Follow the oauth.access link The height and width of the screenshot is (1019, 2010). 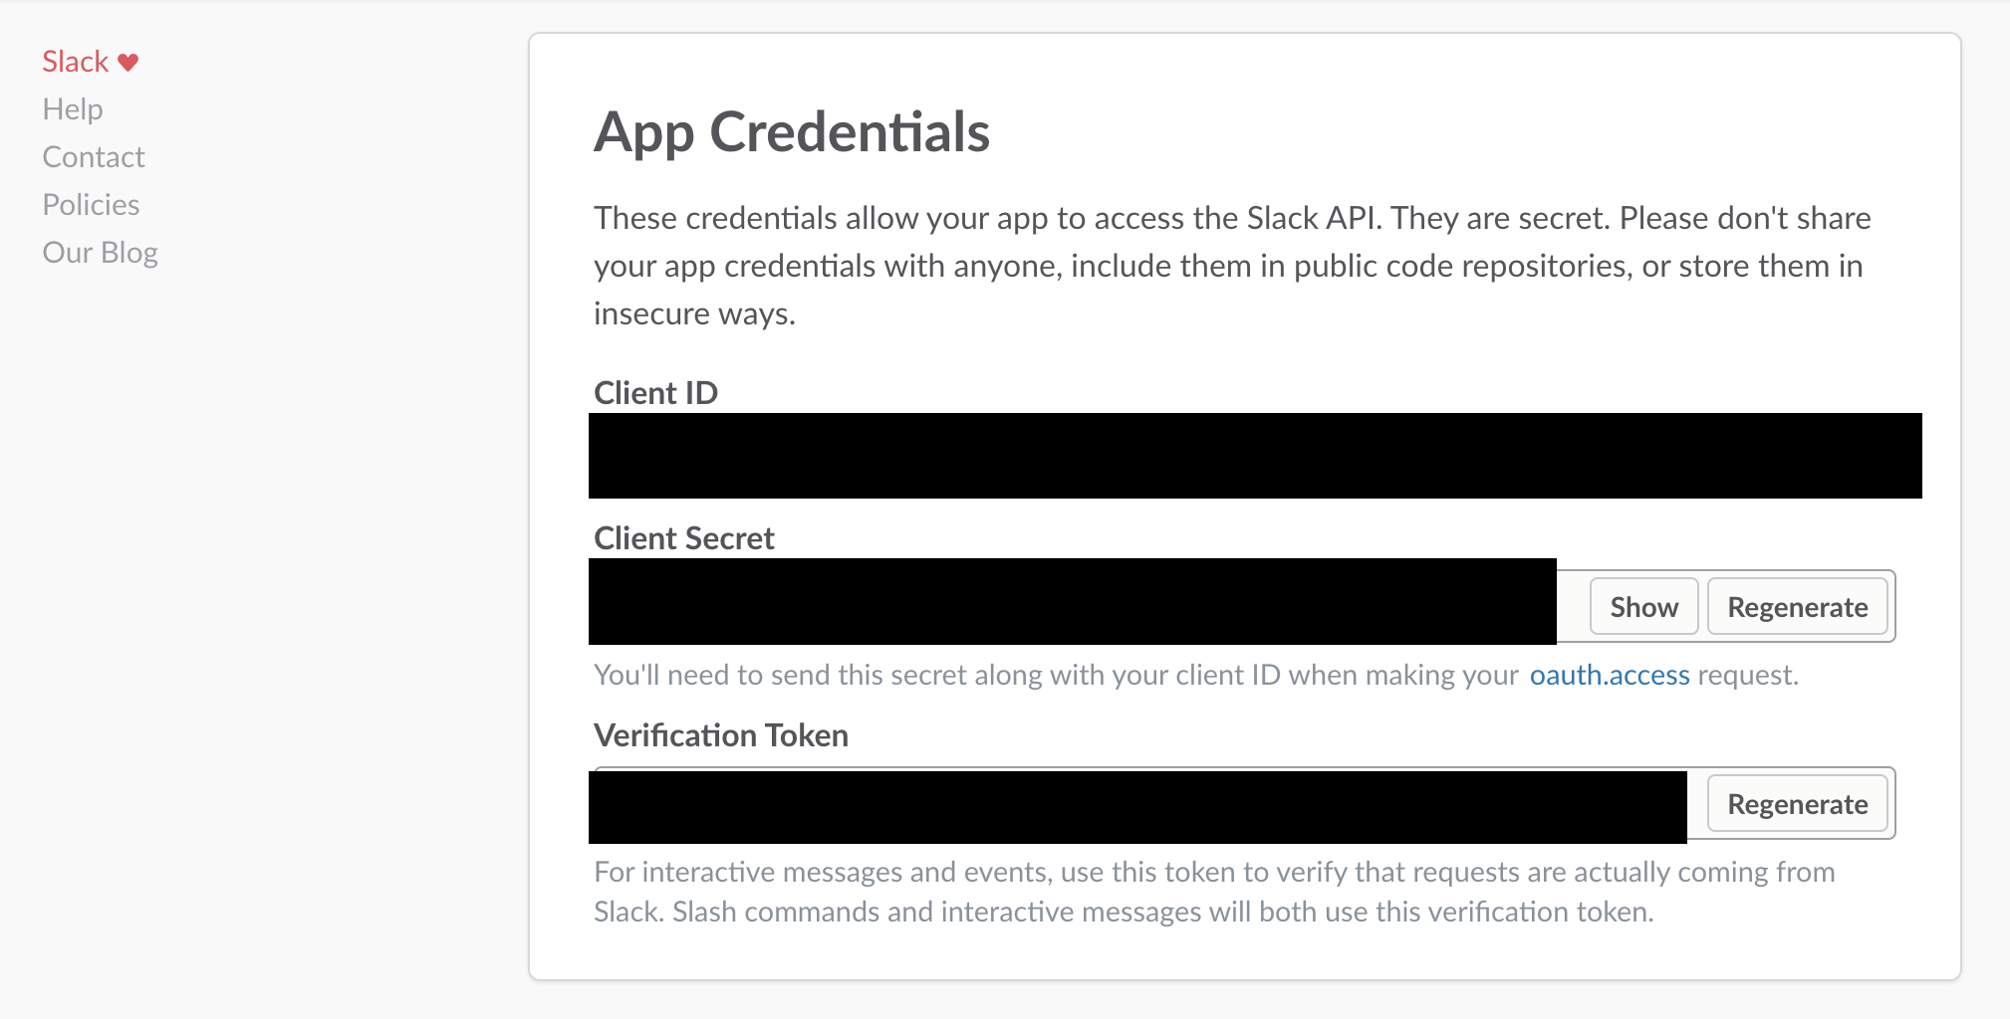(1610, 675)
